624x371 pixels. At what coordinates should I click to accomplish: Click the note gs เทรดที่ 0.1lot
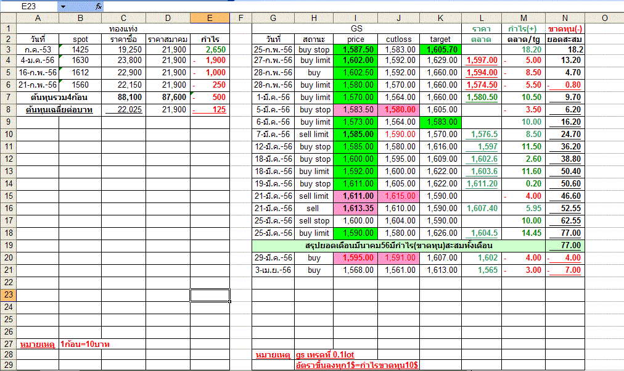tap(325, 355)
